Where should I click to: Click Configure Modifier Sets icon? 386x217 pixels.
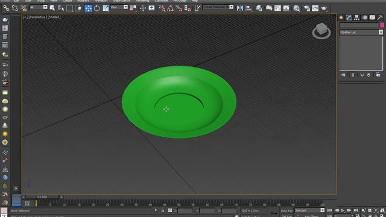378,75
